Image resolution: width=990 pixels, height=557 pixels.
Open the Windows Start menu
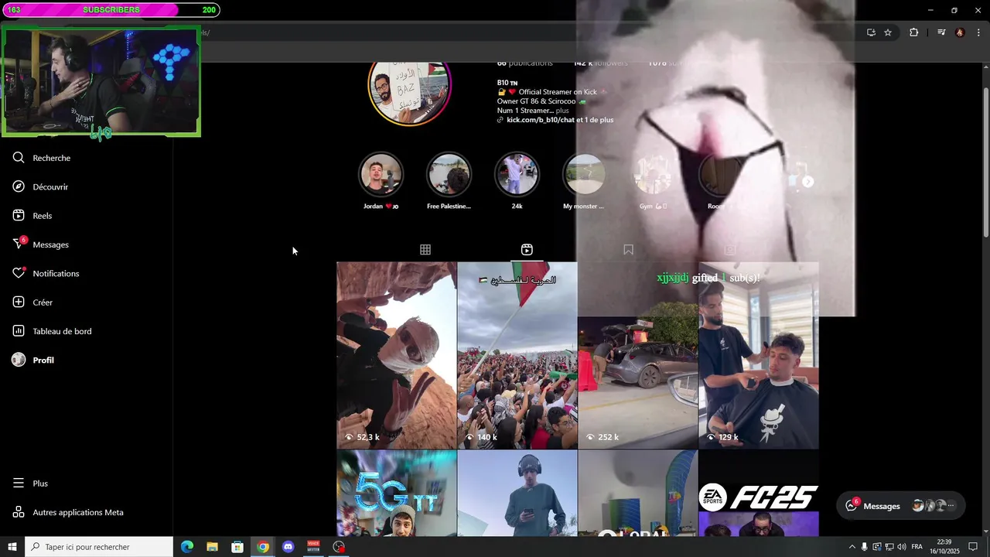12,547
